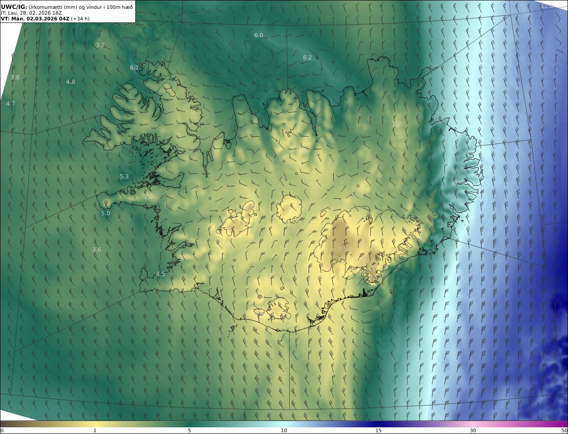The height and width of the screenshot is (434, 568).
Task: Click the 1.4 value in north Iceland
Action: (302, 152)
